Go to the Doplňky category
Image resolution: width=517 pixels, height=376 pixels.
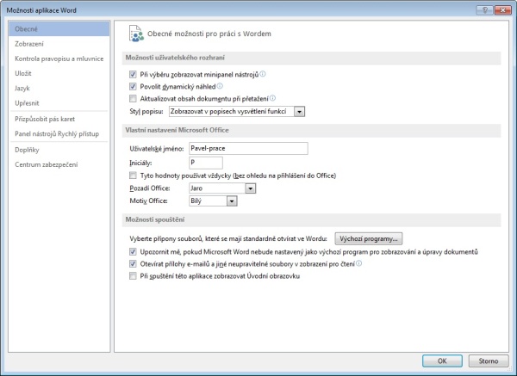(59, 150)
